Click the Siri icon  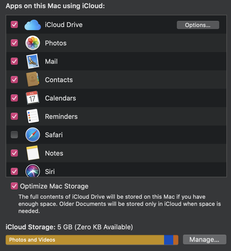(33, 171)
